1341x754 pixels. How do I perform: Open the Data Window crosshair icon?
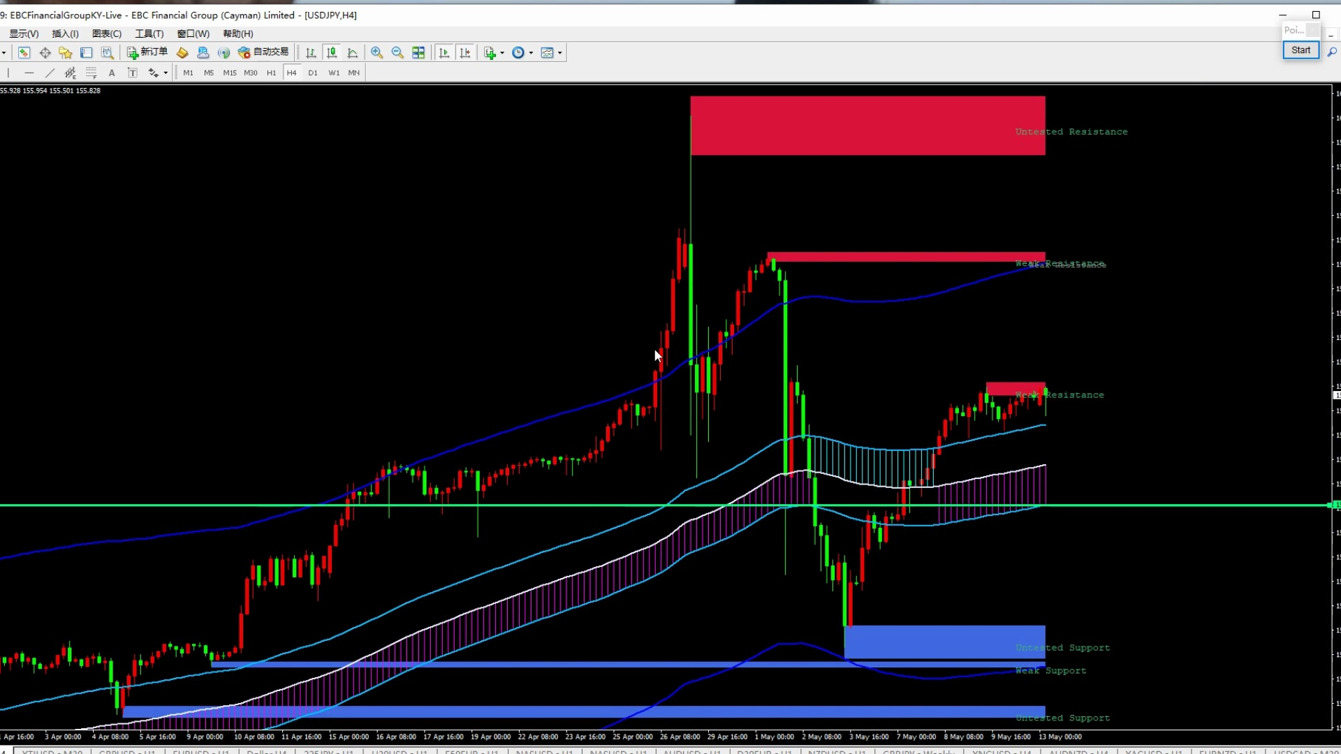click(x=45, y=52)
